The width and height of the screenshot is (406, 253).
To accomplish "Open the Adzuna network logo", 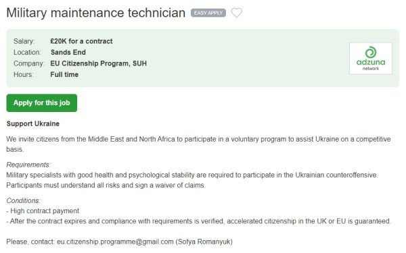I will click(x=371, y=59).
